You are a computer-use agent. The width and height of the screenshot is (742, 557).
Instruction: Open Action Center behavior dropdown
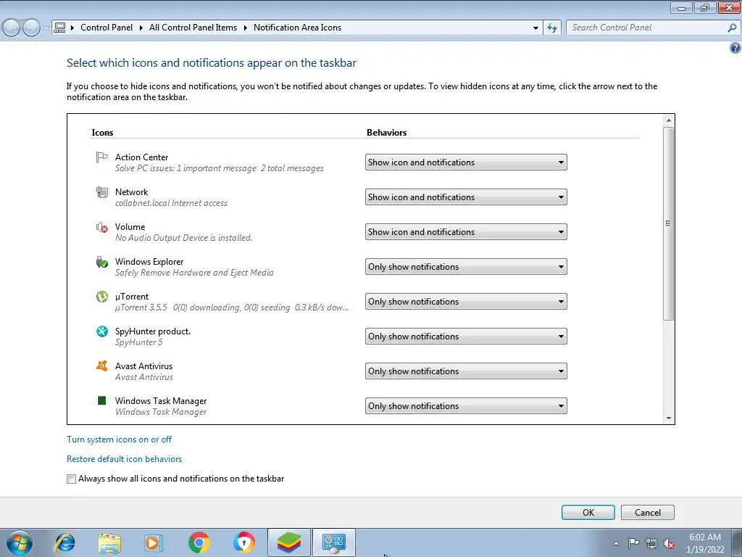click(466, 162)
